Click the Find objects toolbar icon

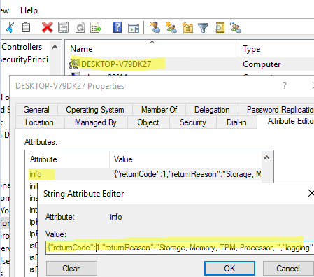[x=219, y=27]
